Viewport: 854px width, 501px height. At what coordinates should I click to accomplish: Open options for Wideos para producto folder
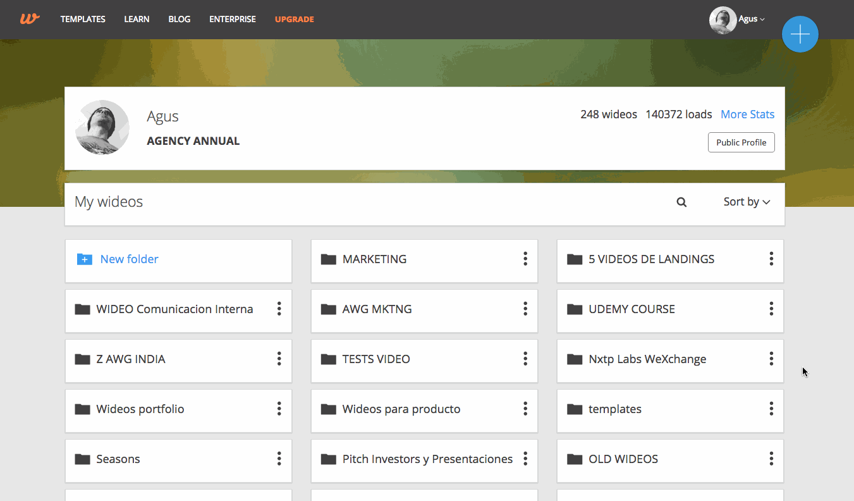click(525, 409)
